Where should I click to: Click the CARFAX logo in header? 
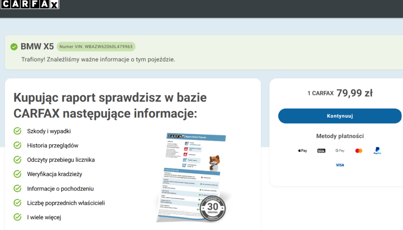[x=30, y=4]
